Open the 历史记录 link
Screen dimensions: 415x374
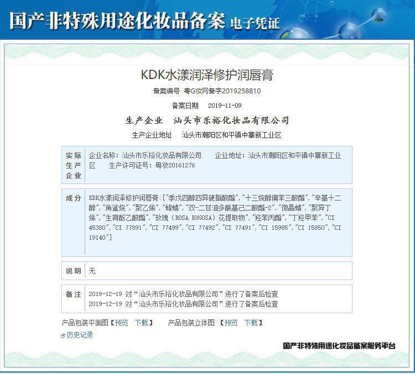pos(80,335)
